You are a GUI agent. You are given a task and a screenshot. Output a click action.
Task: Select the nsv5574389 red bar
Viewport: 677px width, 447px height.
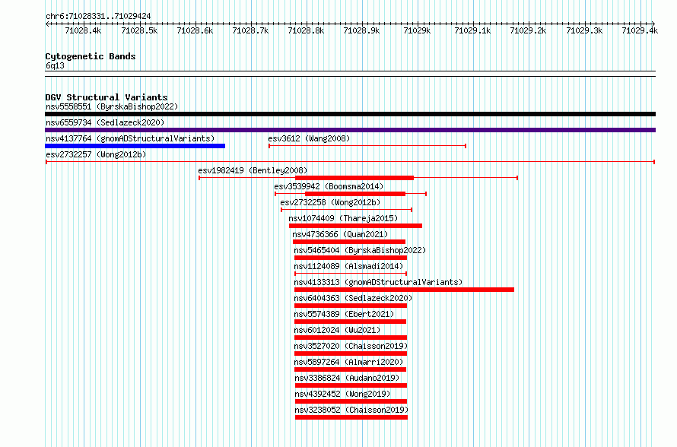pos(350,322)
